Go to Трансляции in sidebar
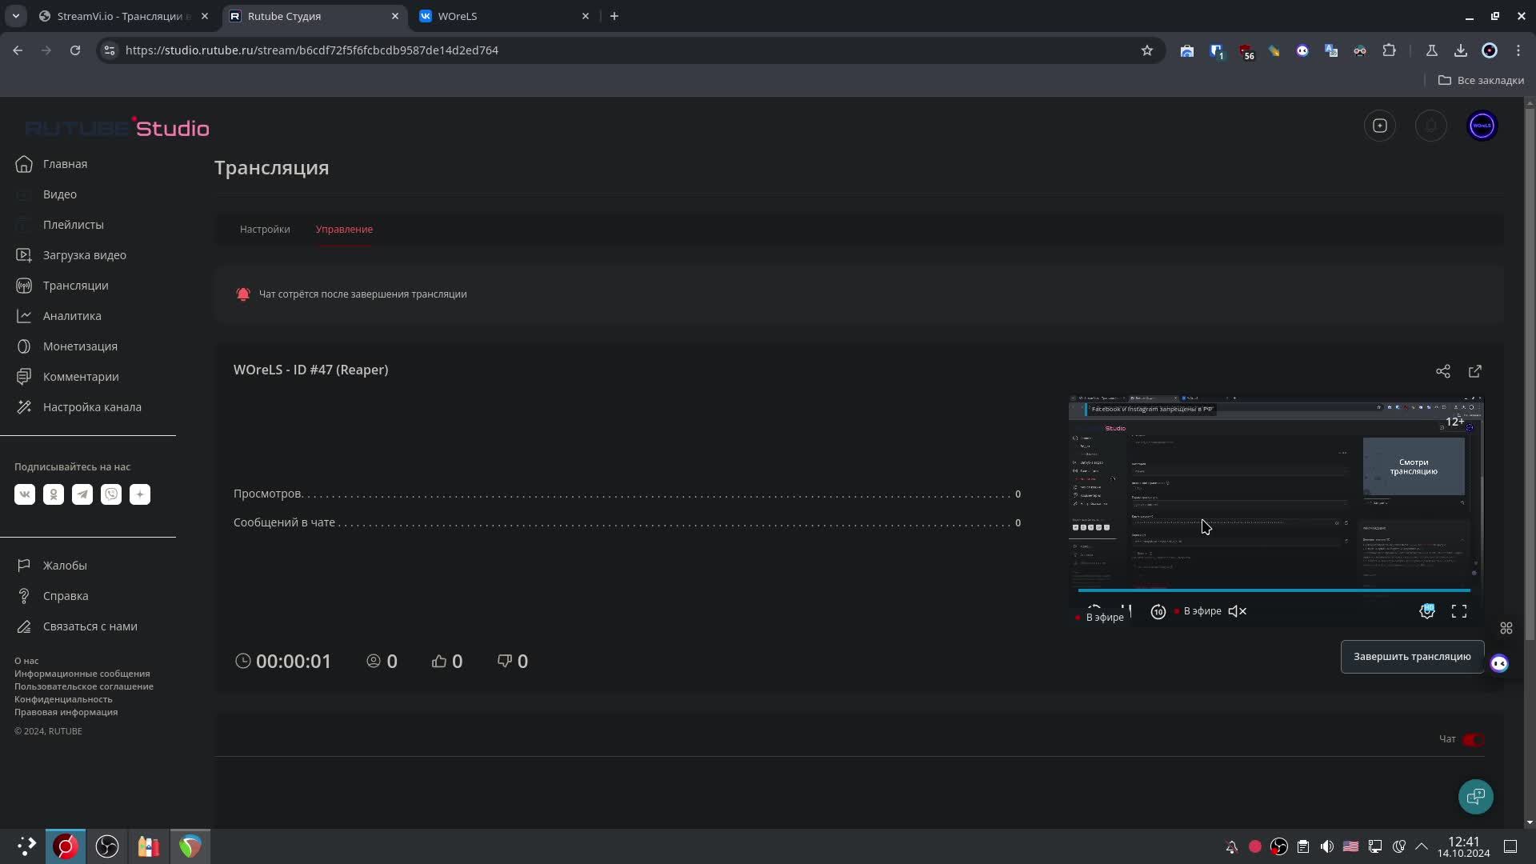Viewport: 1536px width, 864px height. [62, 286]
